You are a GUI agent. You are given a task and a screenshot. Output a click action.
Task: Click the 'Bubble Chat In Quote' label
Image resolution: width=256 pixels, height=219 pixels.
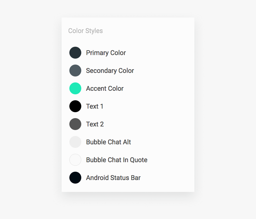click(117, 160)
